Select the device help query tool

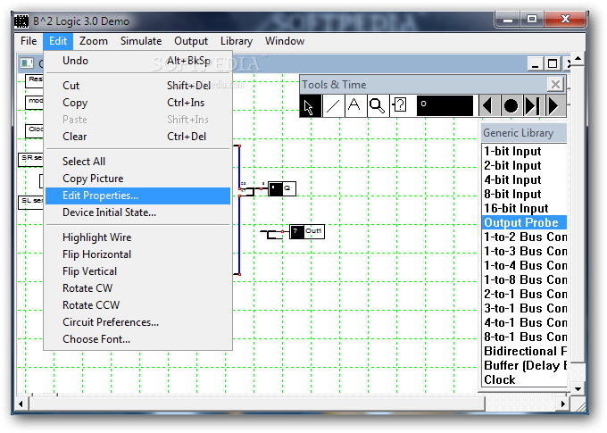click(400, 106)
